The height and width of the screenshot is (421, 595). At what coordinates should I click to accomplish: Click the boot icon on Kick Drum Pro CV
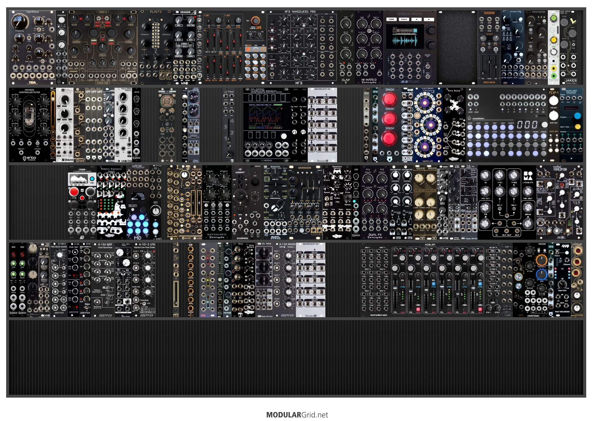573,21
